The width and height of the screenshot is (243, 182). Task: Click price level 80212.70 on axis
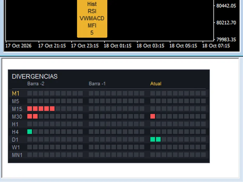(x=226, y=23)
